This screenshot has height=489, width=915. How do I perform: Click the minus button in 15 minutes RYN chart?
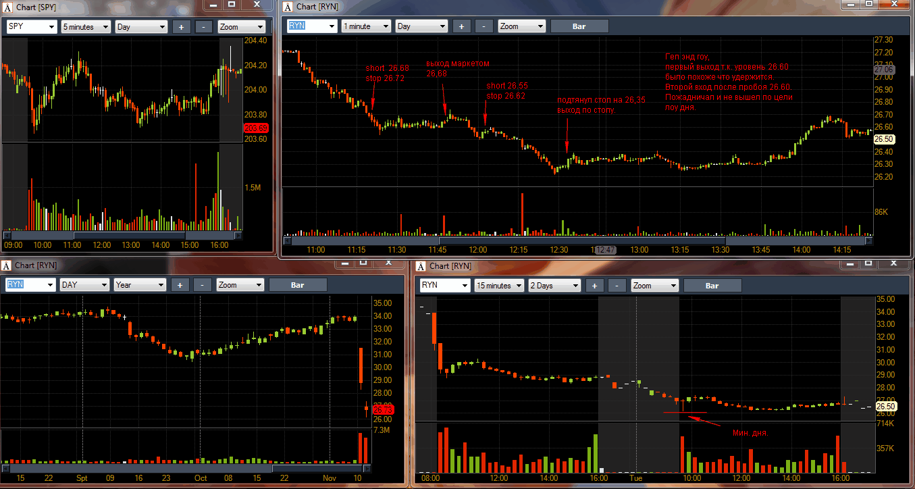click(617, 286)
